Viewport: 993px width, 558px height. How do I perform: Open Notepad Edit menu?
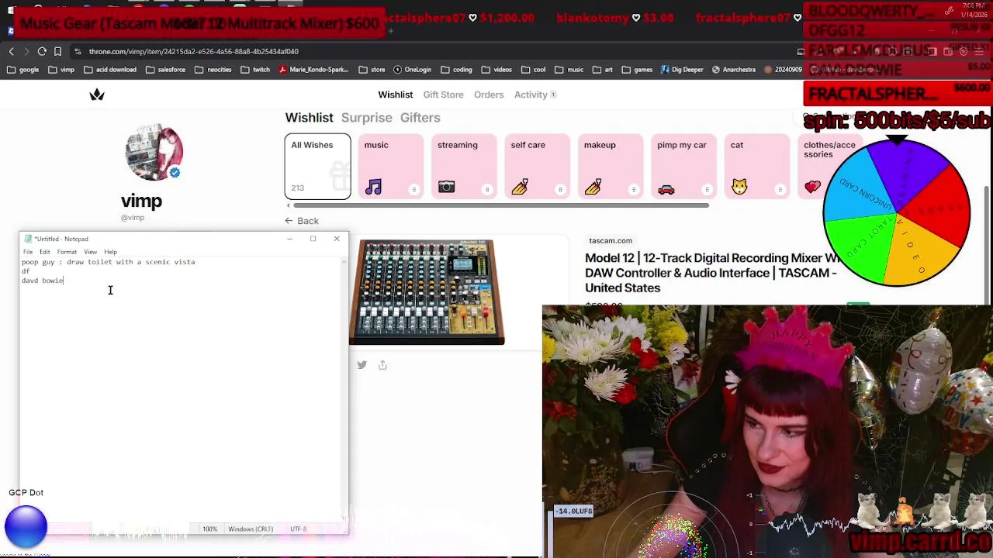point(45,252)
